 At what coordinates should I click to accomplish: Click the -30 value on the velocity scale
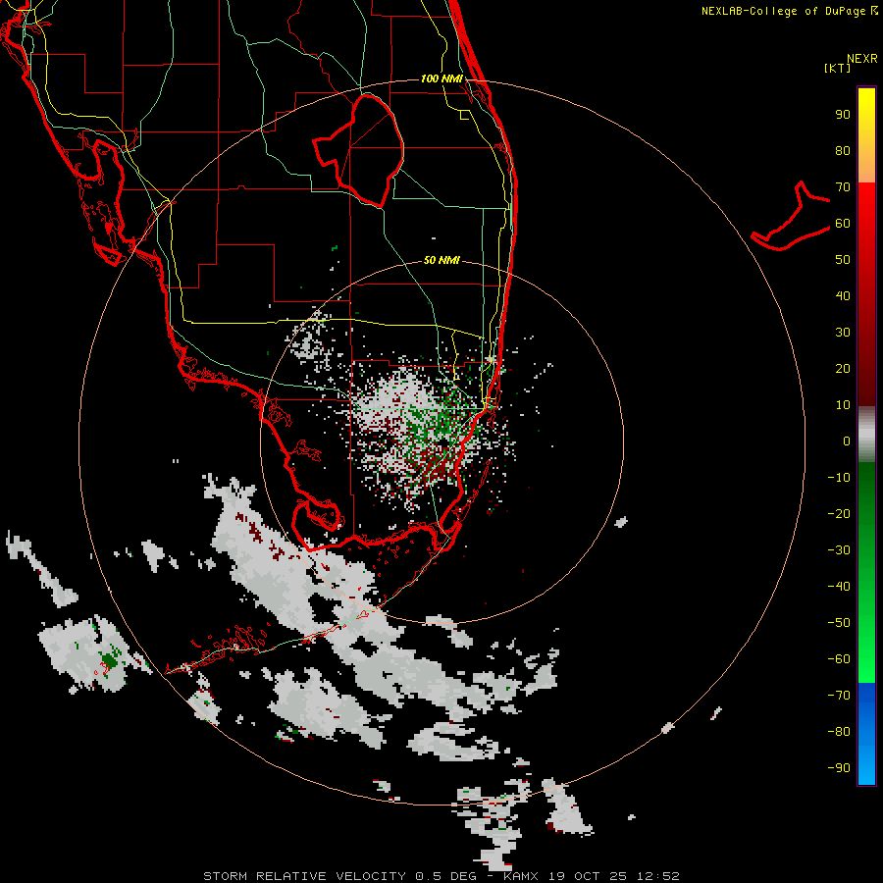[x=839, y=550]
